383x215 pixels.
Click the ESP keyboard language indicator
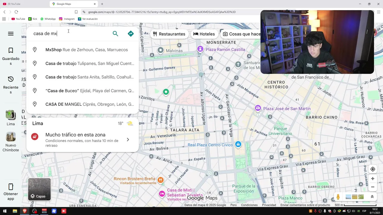364,211
